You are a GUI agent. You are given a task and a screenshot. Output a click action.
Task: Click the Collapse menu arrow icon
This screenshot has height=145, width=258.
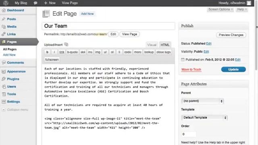[4, 110]
